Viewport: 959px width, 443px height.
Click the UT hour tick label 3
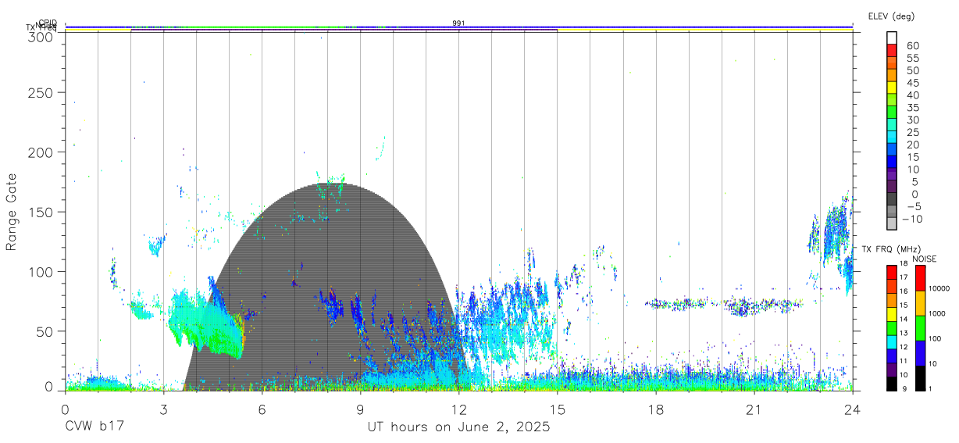(163, 409)
